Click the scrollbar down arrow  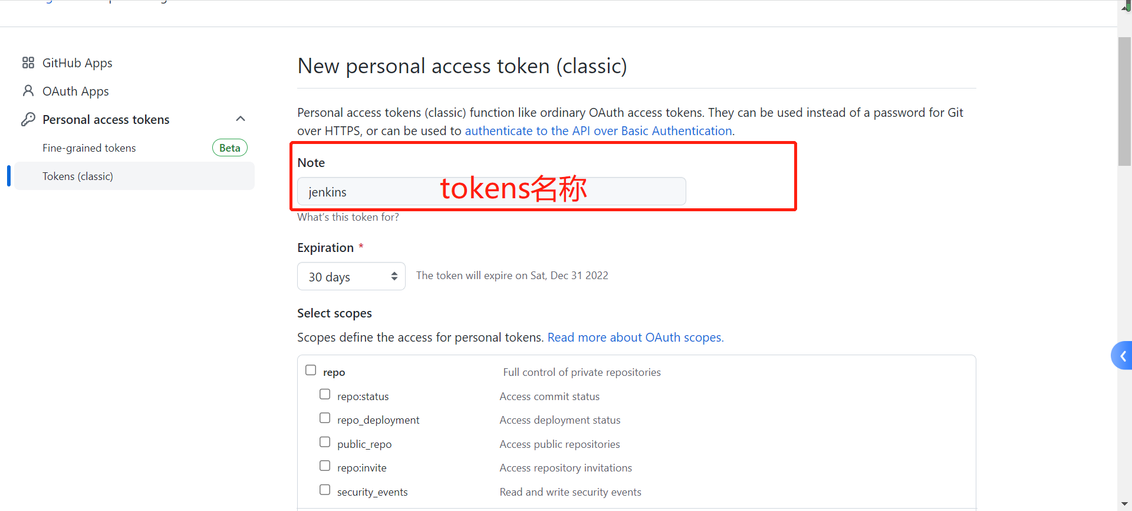point(1124,505)
